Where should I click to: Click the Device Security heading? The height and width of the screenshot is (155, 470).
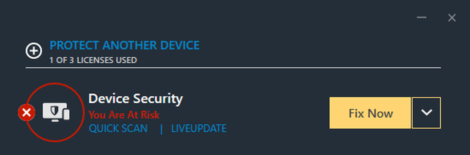135,99
